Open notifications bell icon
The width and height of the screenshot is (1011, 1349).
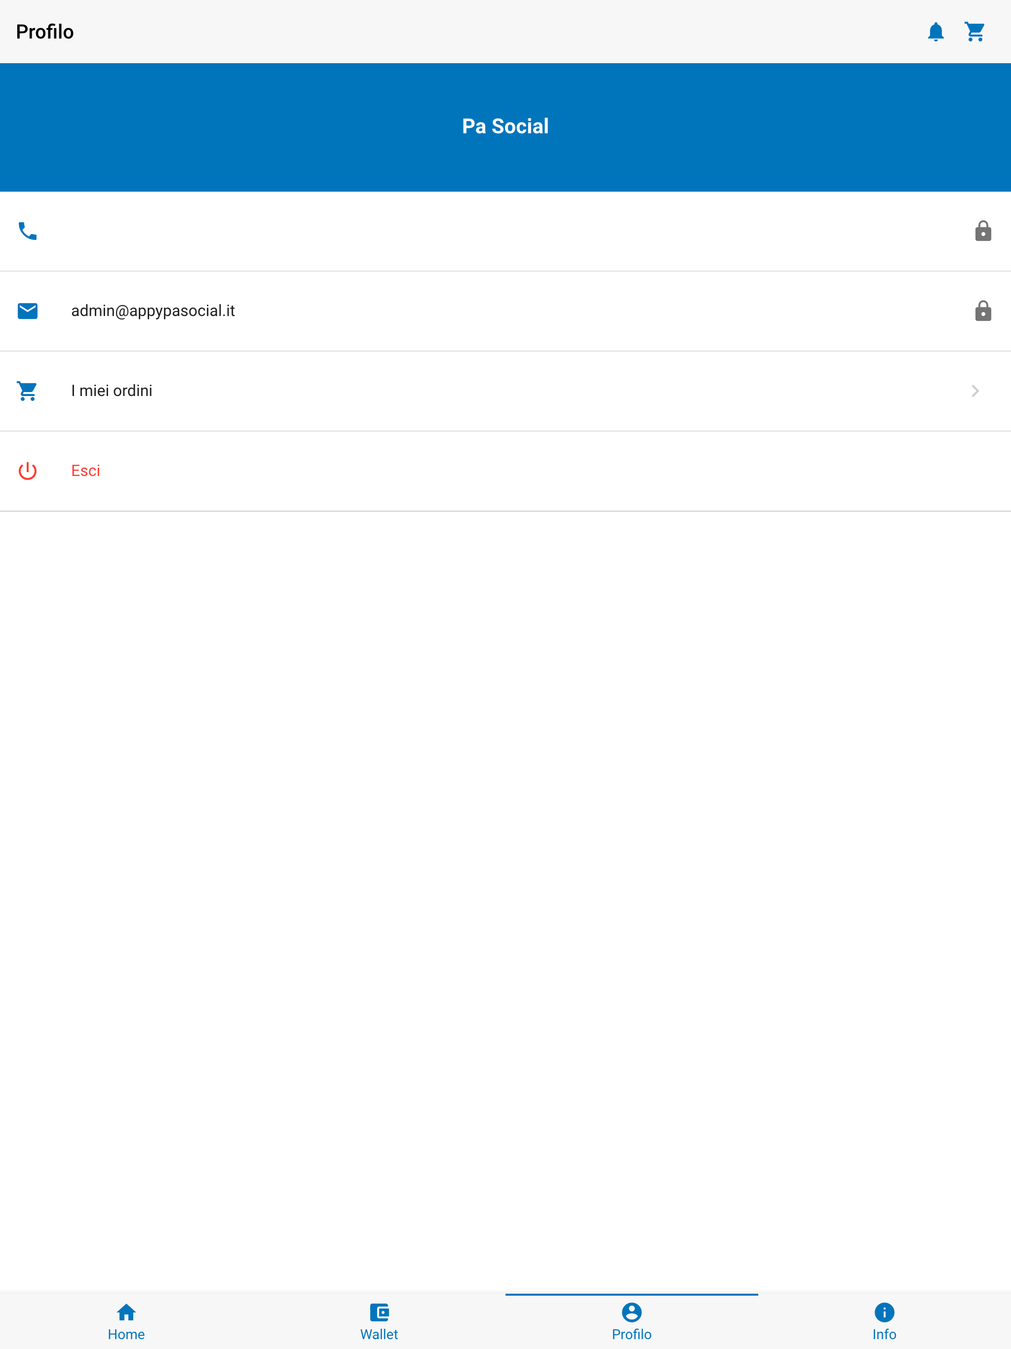[935, 32]
